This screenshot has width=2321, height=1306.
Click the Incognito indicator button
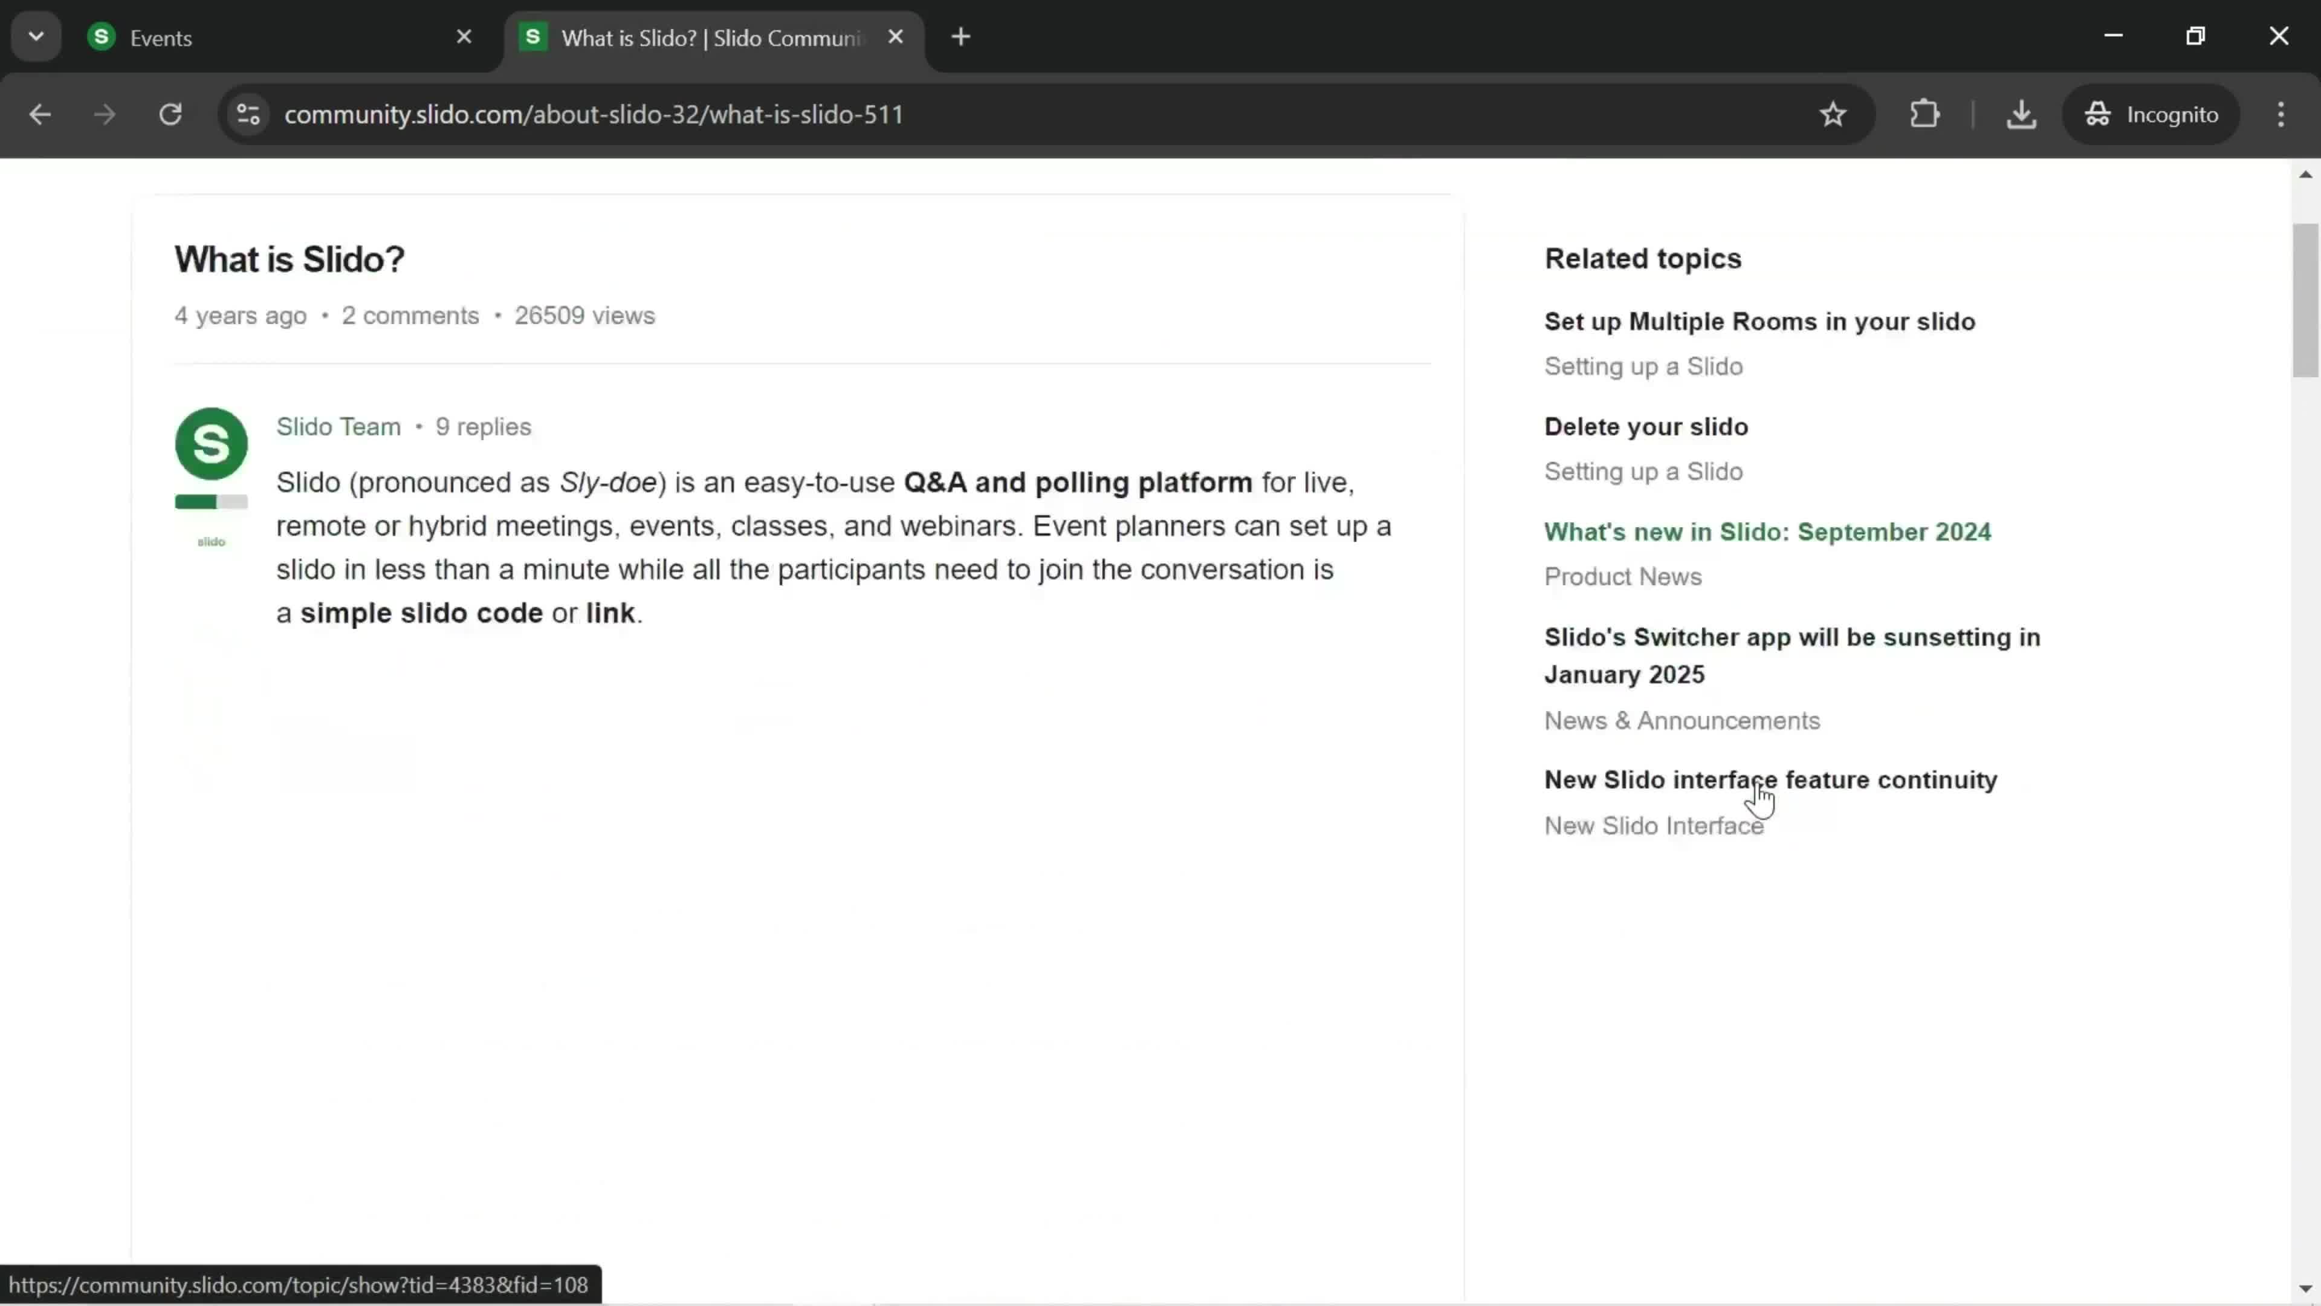2151,114
